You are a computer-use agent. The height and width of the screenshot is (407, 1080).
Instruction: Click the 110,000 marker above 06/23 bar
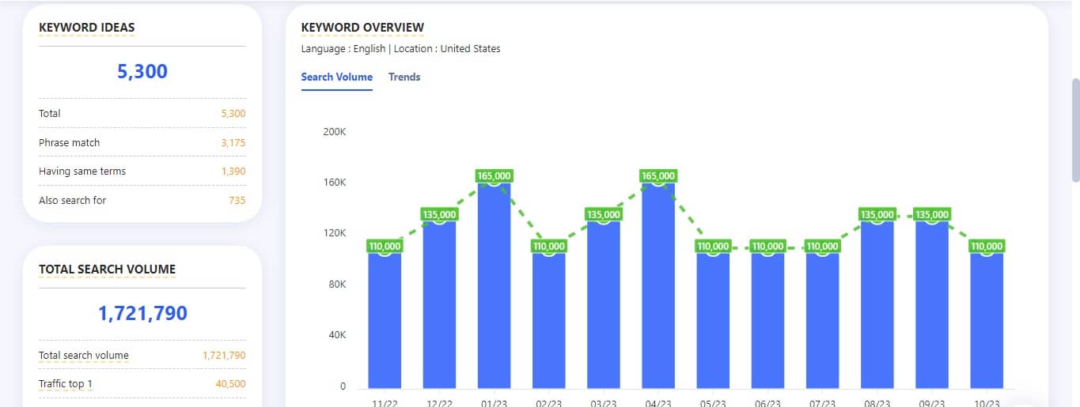coord(767,247)
